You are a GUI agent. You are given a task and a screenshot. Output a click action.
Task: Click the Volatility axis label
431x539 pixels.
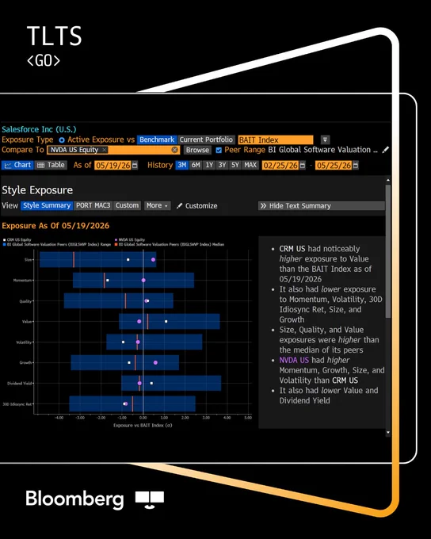24,342
